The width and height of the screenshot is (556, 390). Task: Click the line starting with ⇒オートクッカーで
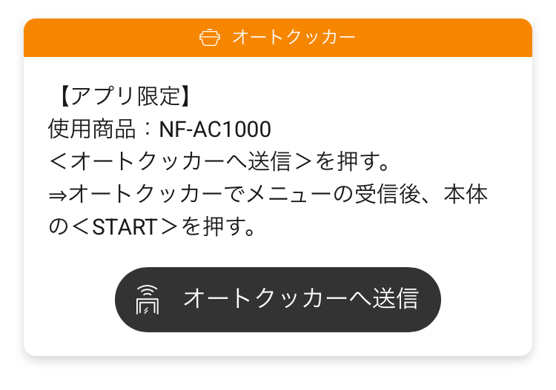coord(268,195)
